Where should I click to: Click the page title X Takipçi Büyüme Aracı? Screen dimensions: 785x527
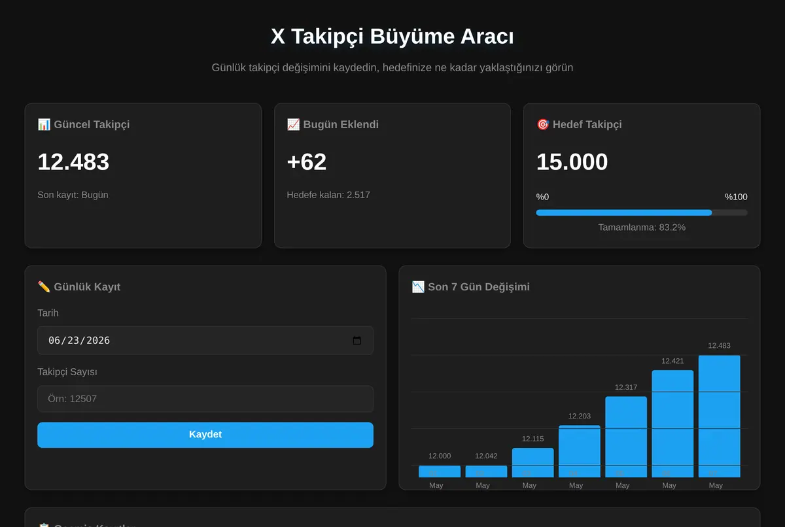coord(392,37)
